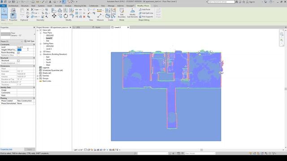287x161 pixels.
Task: Open the Site floor plan view
Action: [x=48, y=41]
